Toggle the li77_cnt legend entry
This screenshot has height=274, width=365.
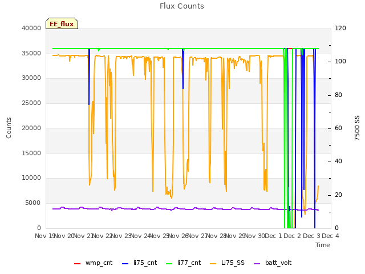point(184,263)
